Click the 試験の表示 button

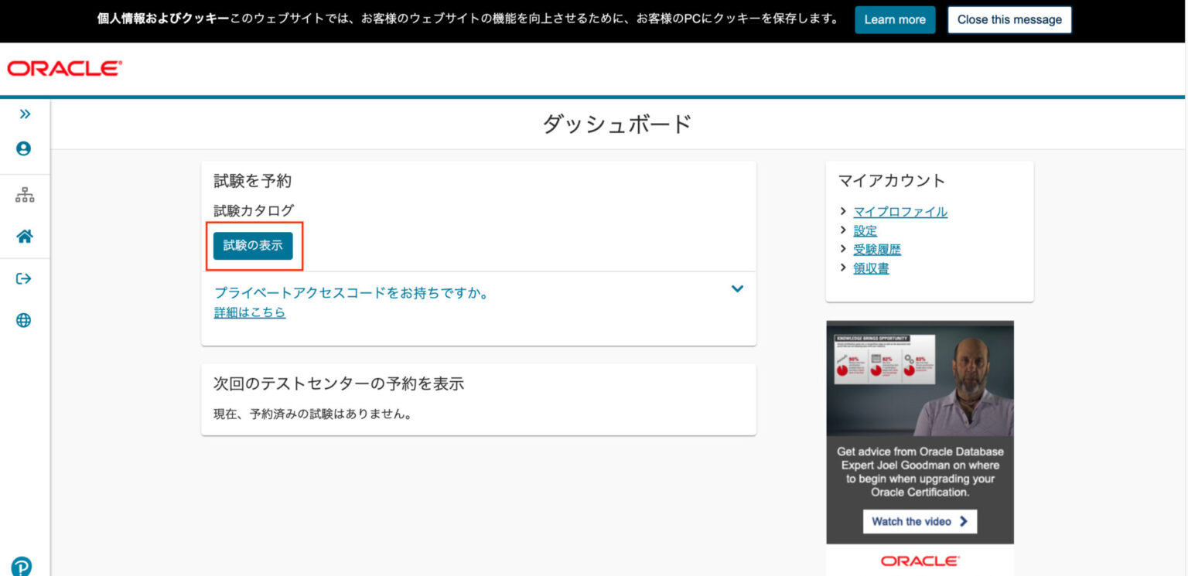click(x=254, y=246)
